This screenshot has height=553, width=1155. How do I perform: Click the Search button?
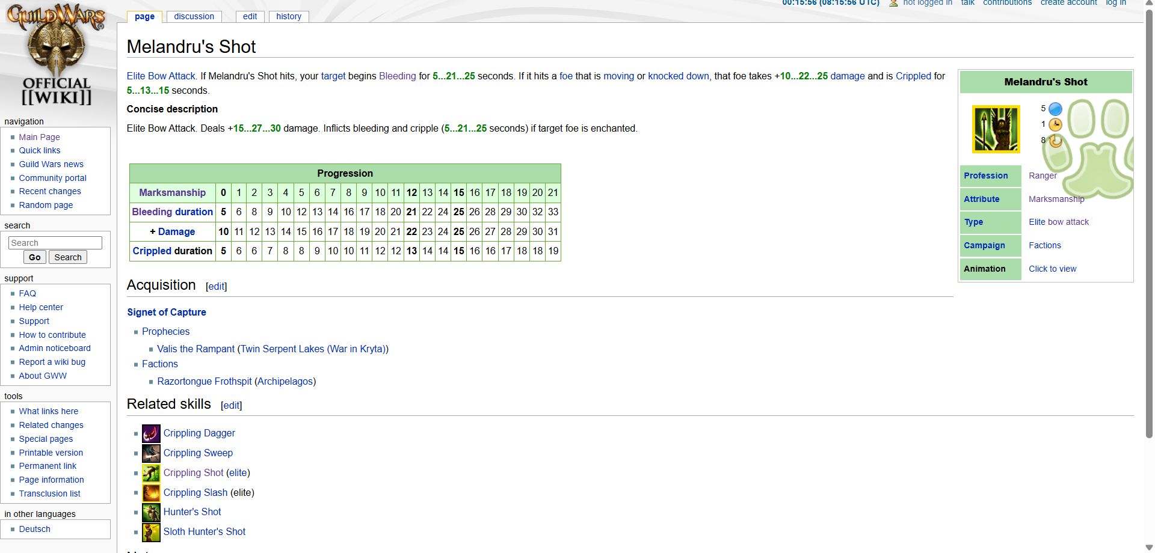coord(68,257)
